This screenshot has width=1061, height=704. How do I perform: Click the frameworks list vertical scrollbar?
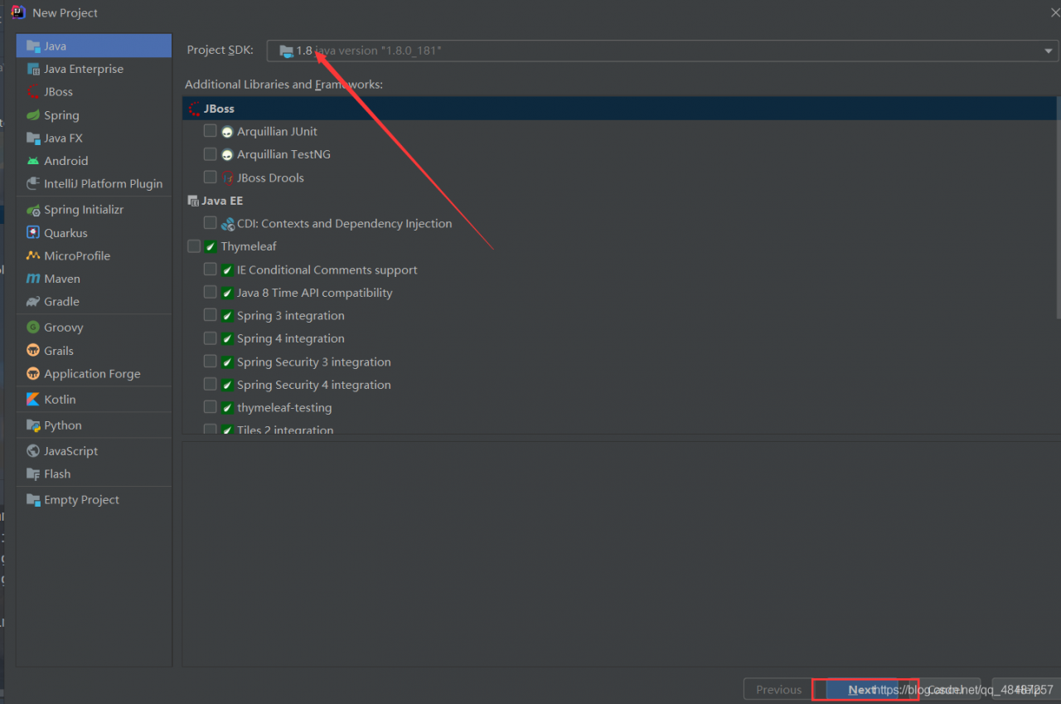click(x=1058, y=207)
